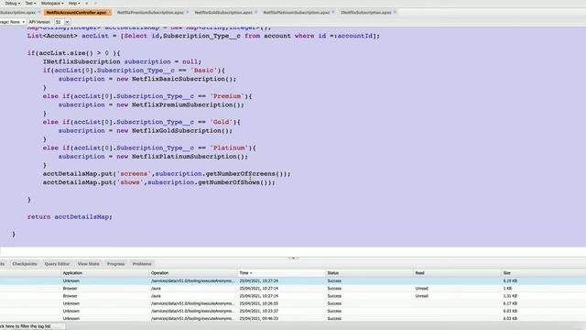Screen dimensions: 586x330
Task: Collapse bottom panel using the splitter arrow
Action: tap(293, 258)
